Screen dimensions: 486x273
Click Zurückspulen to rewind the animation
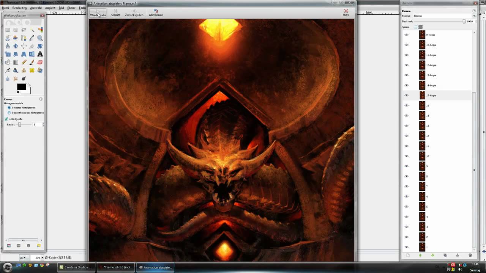pos(134,13)
